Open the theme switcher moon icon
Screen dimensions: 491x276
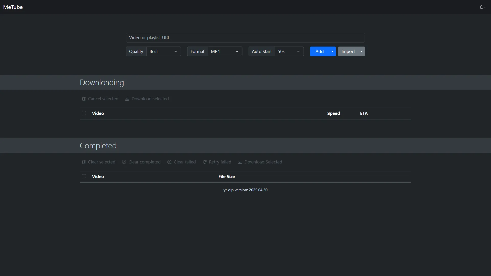[483, 7]
